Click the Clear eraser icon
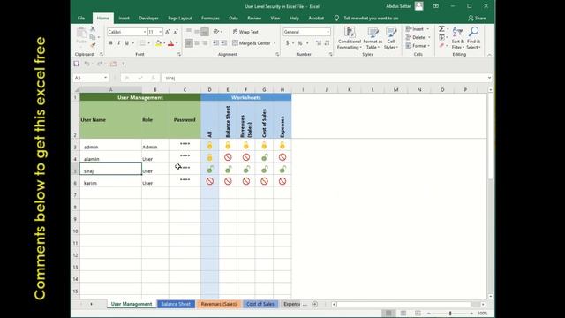This screenshot has width=565, height=318. 441,45
